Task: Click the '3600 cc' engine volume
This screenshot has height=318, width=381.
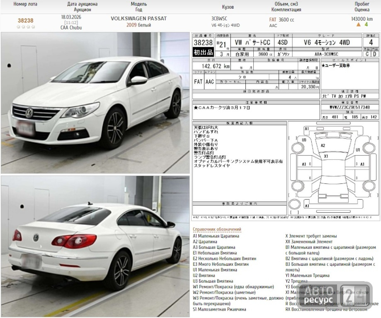Action: (x=286, y=19)
